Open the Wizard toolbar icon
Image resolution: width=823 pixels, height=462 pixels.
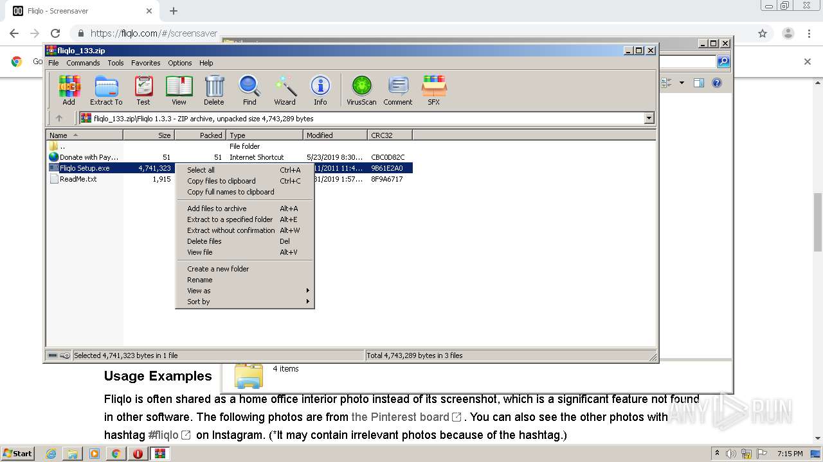tap(285, 90)
